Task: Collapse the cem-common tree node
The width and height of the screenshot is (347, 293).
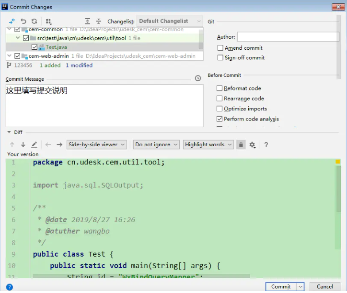Action: [9, 29]
